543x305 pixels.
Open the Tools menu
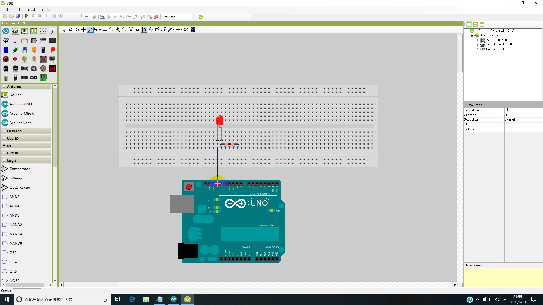tap(32, 10)
